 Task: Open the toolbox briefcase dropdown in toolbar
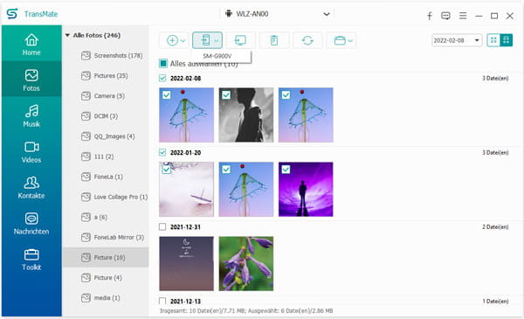click(341, 40)
